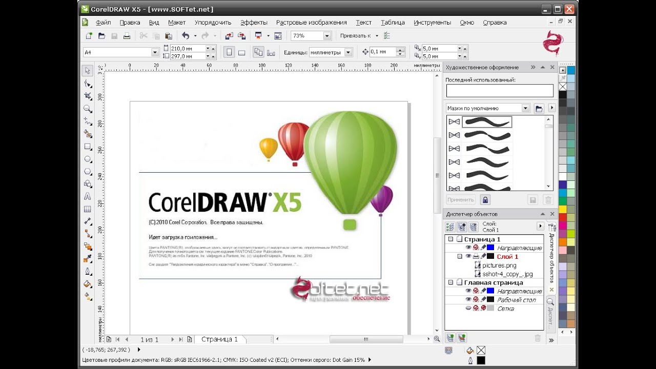656x369 pixels.
Task: Select the Outline pen tool
Action: pos(88,272)
